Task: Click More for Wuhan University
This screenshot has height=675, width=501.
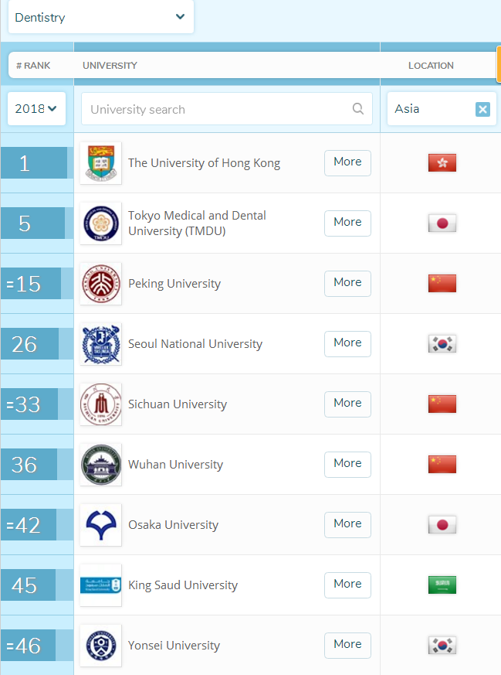Action: (347, 464)
